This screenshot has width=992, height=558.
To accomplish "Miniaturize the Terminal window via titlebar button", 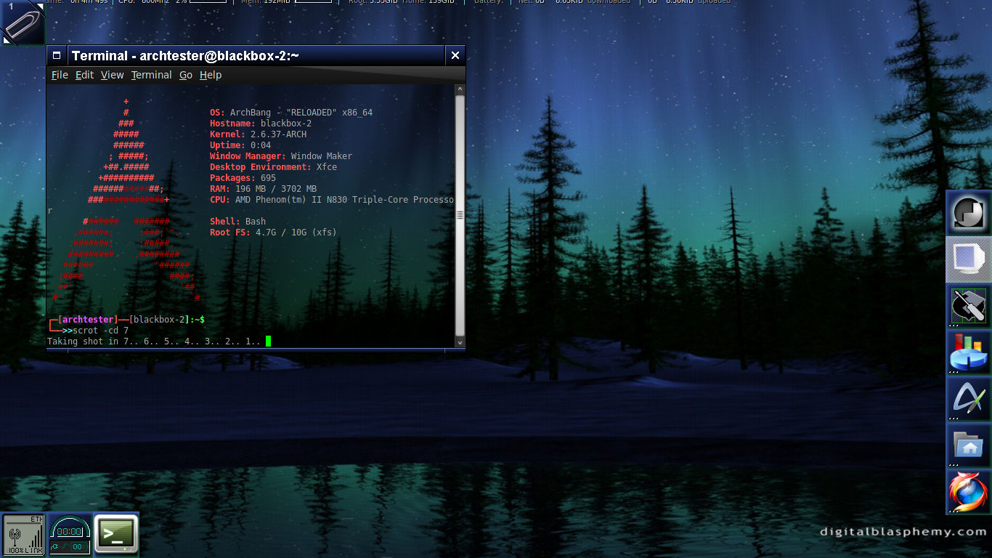I will [57, 55].
